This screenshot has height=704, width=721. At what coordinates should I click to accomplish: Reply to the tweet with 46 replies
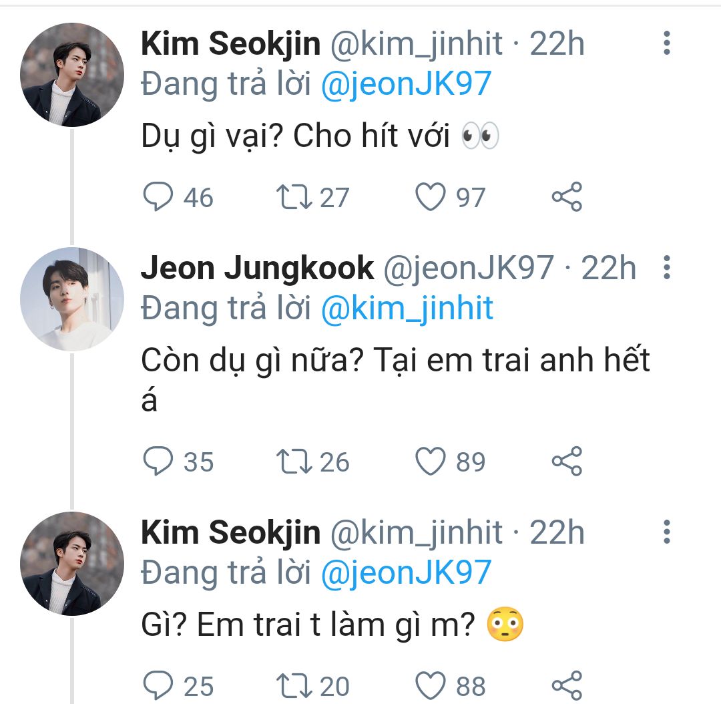tap(158, 197)
